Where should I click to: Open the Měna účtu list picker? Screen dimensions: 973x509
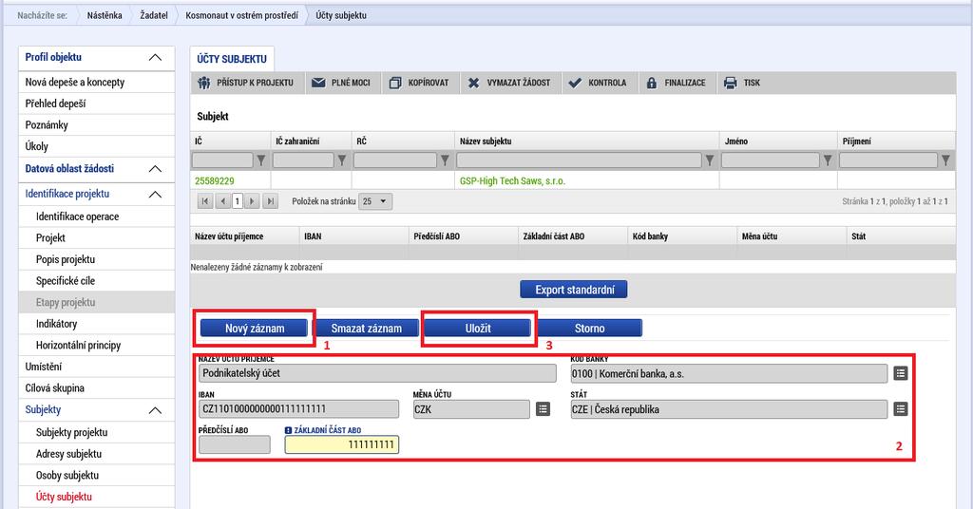click(x=543, y=409)
